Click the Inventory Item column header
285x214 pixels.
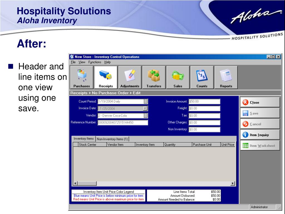[149, 145]
